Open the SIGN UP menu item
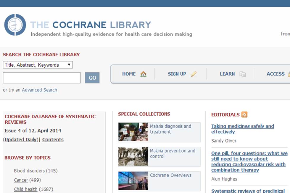The height and width of the screenshot is (193, 290). click(177, 74)
